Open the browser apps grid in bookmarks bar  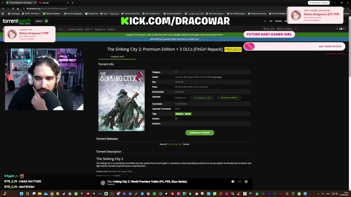coord(3,14)
